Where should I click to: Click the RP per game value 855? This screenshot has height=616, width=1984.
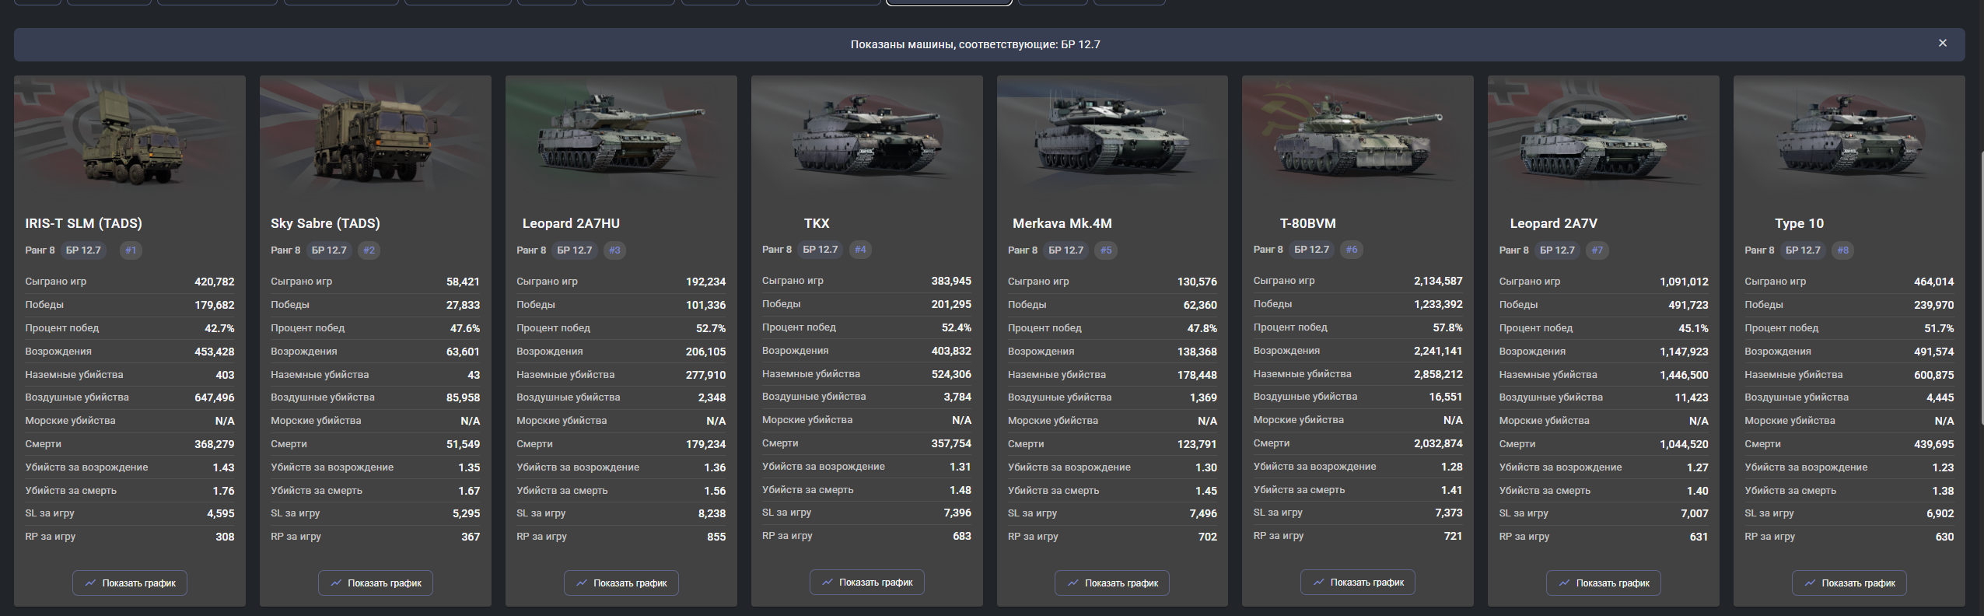pyautogui.click(x=716, y=537)
